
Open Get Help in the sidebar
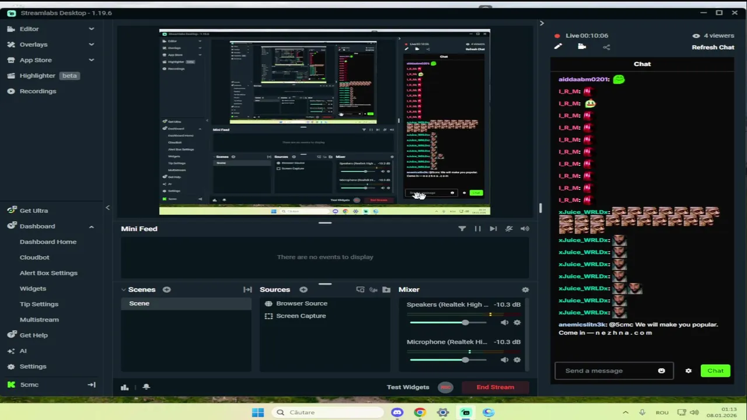coord(34,335)
